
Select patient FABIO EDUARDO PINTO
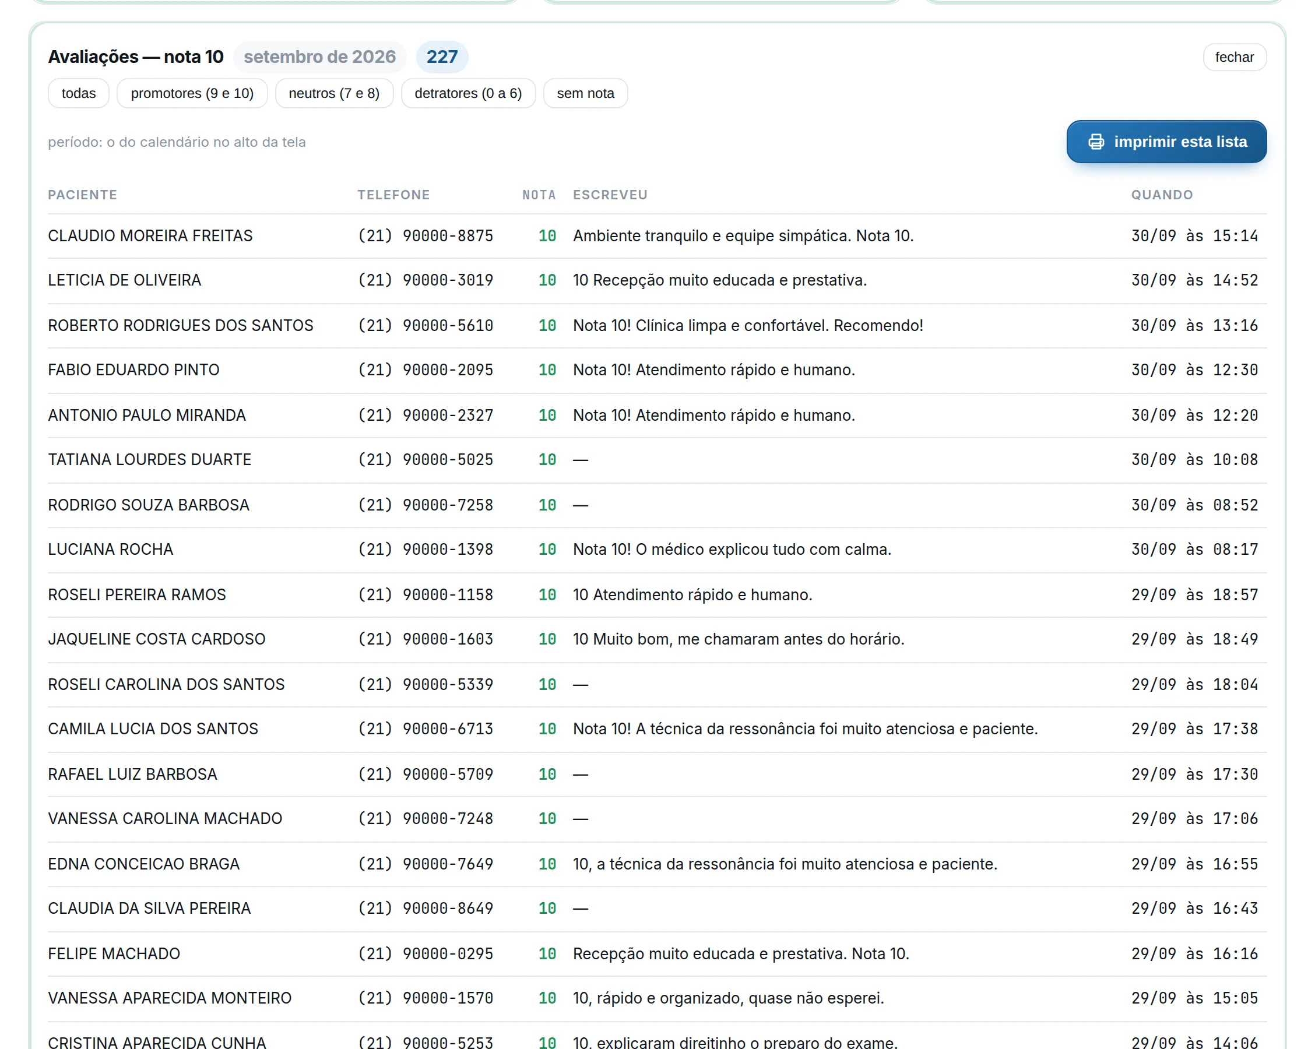133,369
